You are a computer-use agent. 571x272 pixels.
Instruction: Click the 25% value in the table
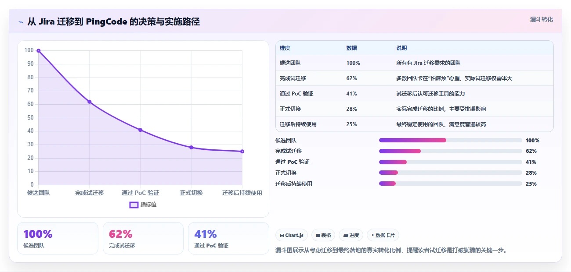351,124
